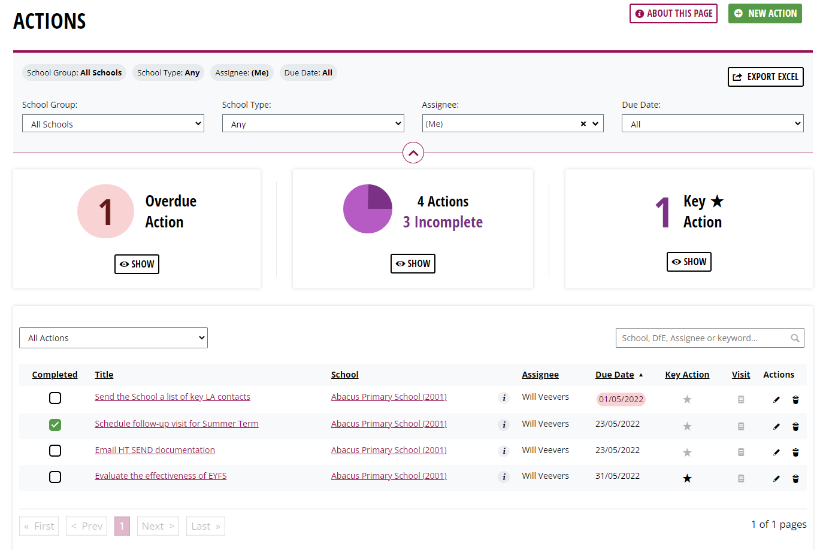Open the info tooltip beside the first Abacus Primary School entry
This screenshot has width=823, height=550.
(504, 397)
